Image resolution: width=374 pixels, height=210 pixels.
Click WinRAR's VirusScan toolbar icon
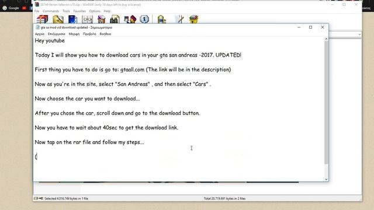coord(161,19)
